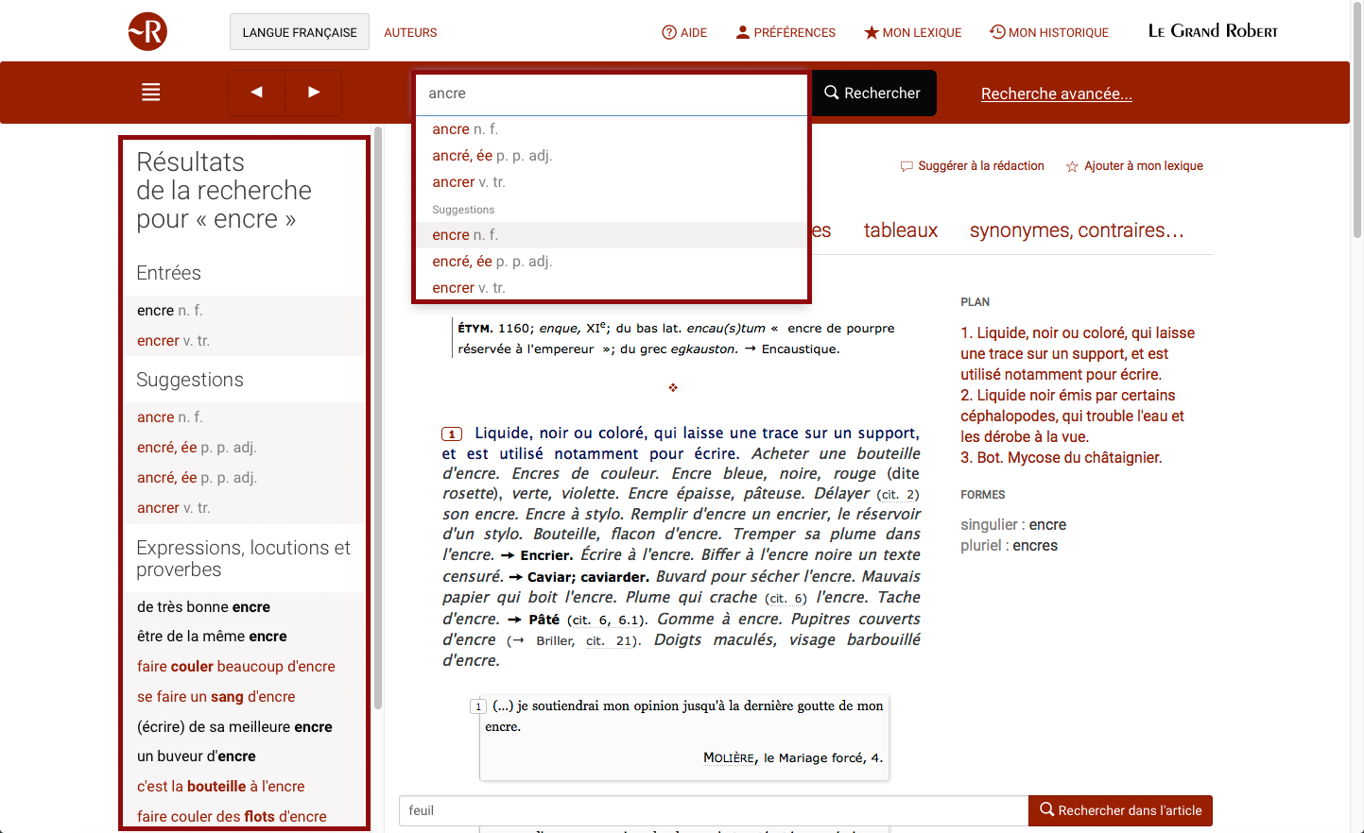Open Mon Historique history
This screenshot has height=833, width=1364.
[1049, 32]
